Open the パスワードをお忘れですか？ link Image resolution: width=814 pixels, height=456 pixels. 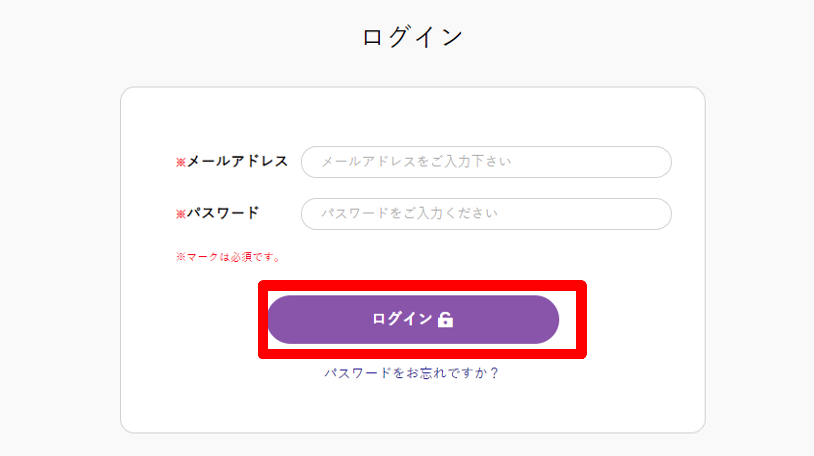[x=411, y=373]
